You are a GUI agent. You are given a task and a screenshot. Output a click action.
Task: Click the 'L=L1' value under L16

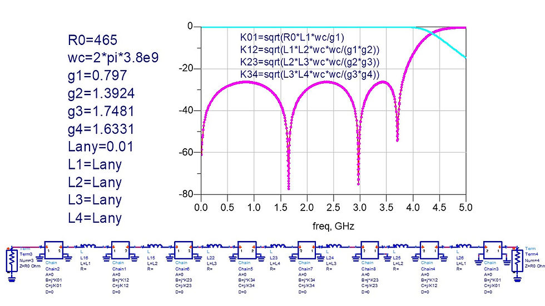pos(85,264)
